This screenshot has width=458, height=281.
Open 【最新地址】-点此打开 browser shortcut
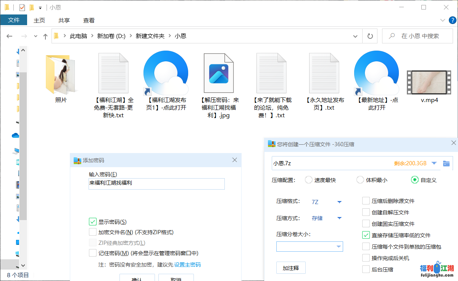tap(377, 73)
